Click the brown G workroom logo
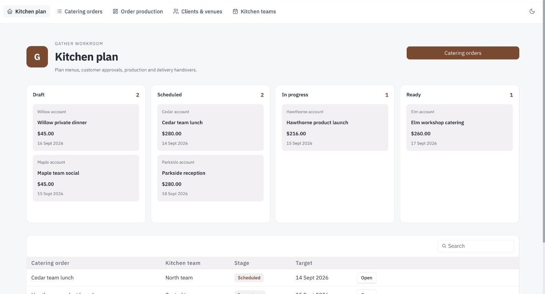This screenshot has height=294, width=545. click(x=37, y=57)
